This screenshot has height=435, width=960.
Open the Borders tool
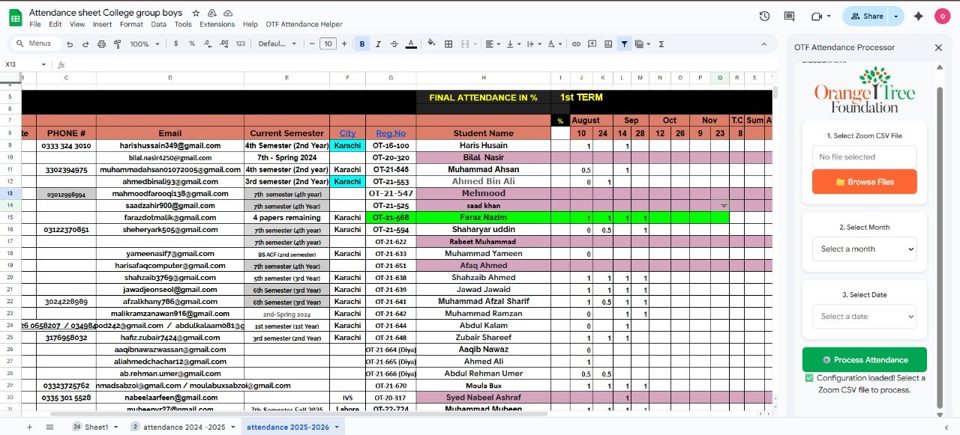(449, 44)
